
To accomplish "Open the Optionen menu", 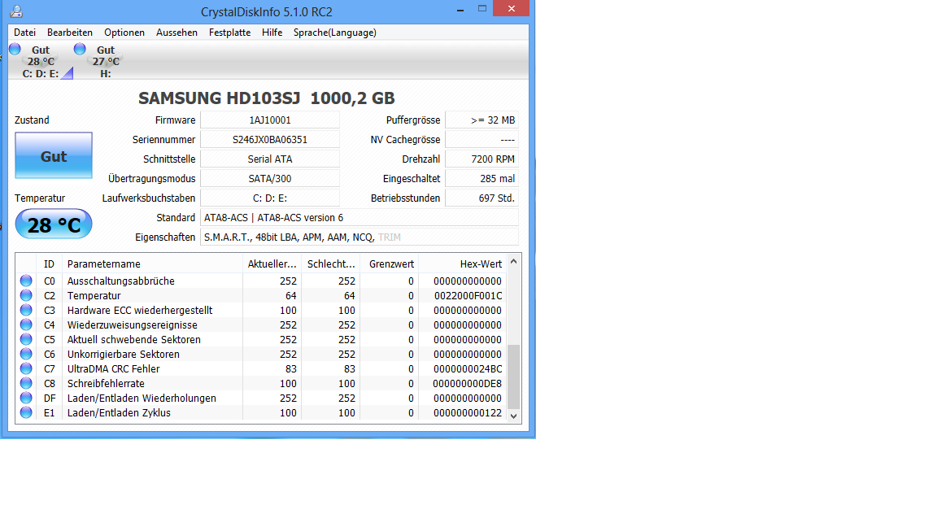I will (x=124, y=33).
